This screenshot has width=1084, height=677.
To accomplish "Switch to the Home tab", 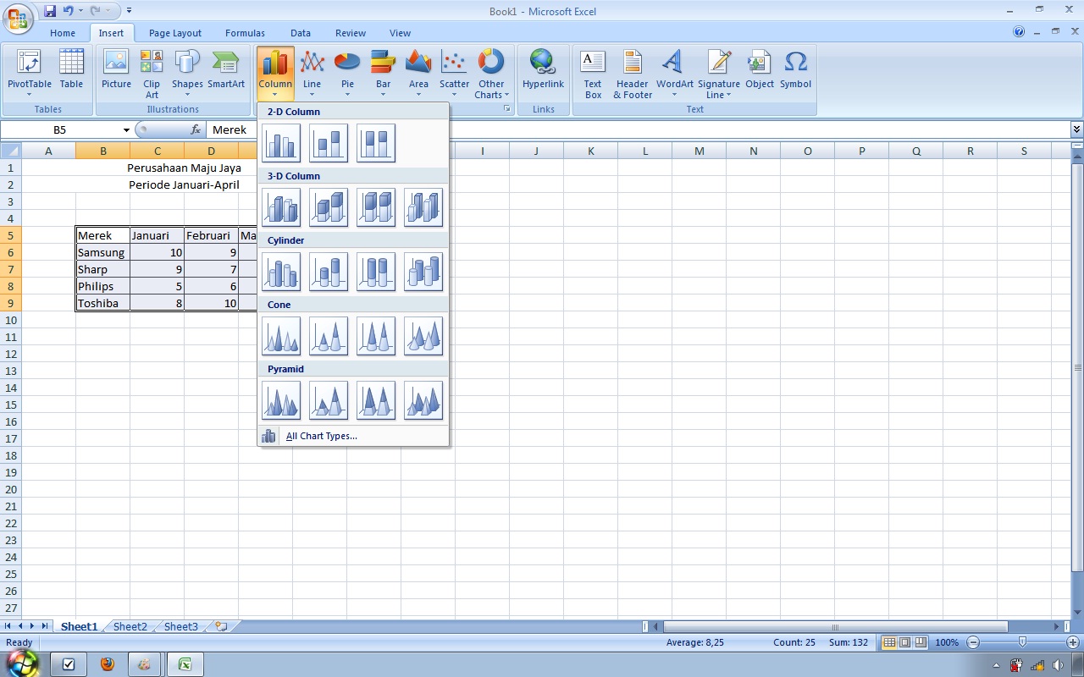I will pyautogui.click(x=63, y=33).
